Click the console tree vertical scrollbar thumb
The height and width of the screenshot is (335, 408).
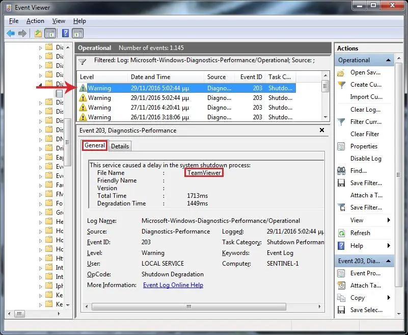click(68, 142)
